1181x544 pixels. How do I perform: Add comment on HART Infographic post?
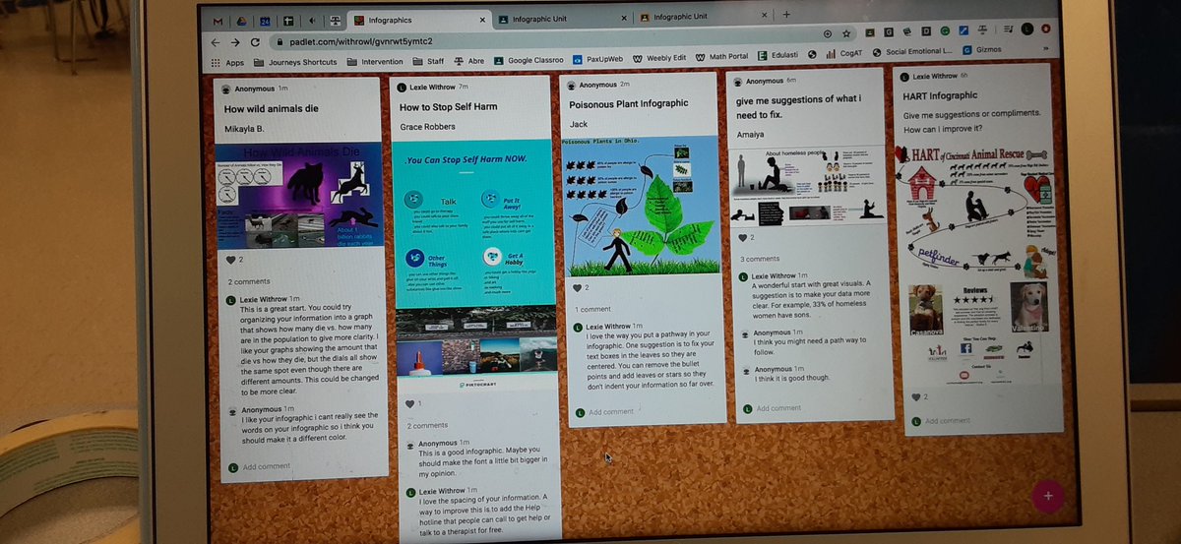tap(947, 420)
